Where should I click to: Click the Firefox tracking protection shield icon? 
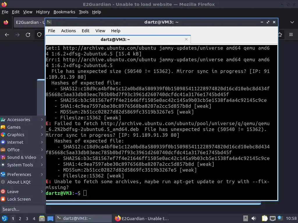click(x=39, y=35)
